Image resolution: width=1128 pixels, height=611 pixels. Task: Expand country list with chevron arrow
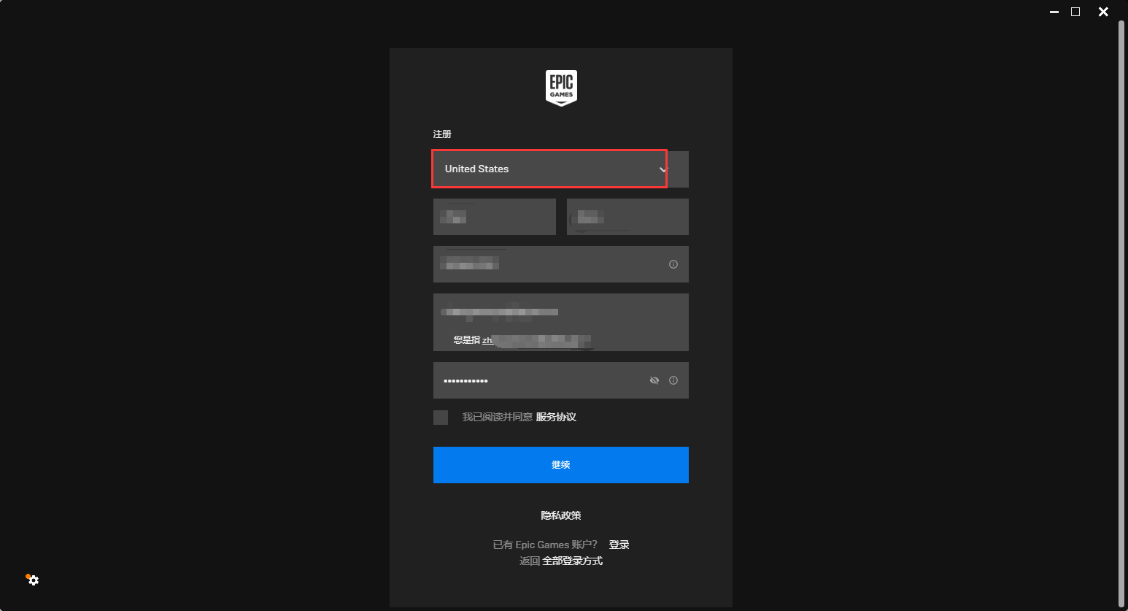(663, 169)
